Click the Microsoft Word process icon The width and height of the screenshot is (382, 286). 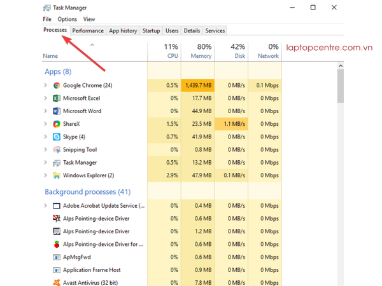pos(57,111)
